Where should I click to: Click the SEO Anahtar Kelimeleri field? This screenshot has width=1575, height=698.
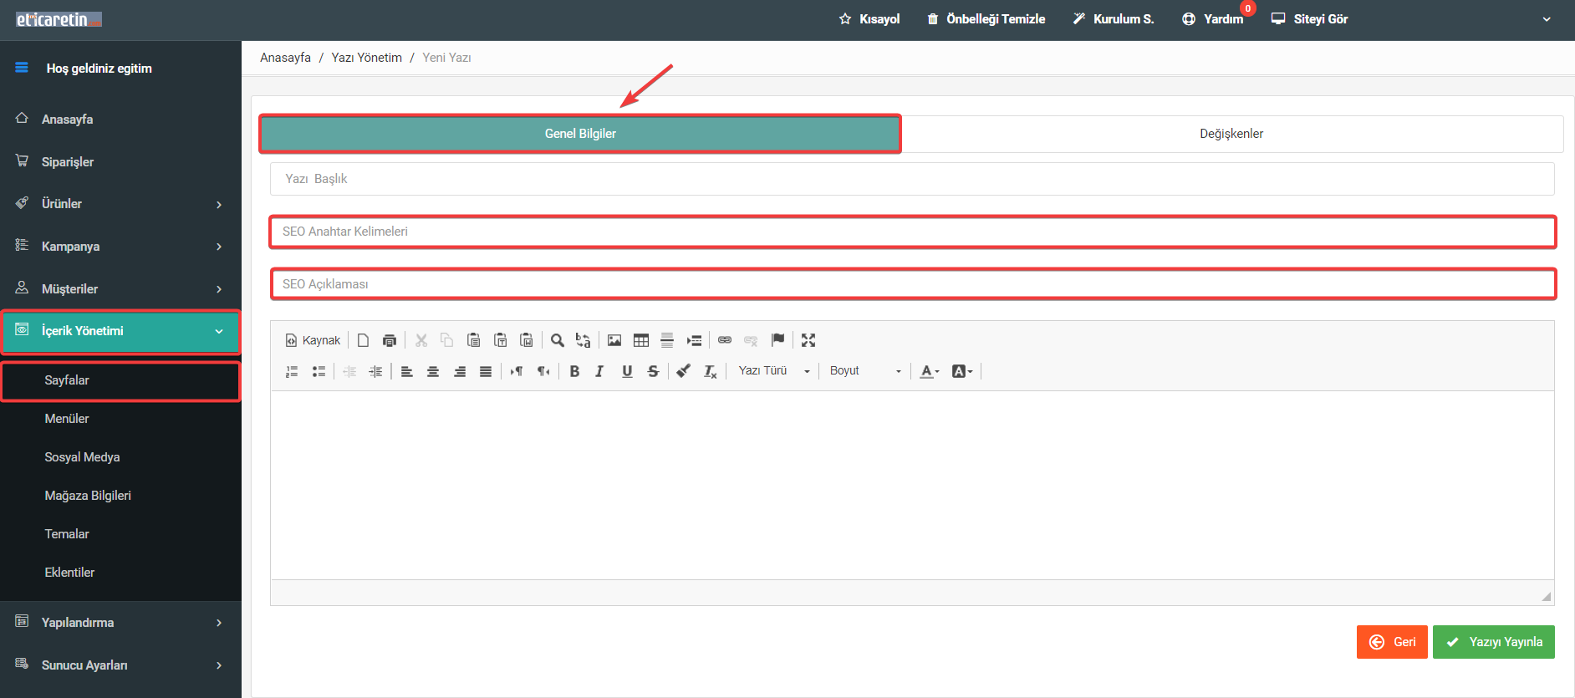click(x=912, y=232)
